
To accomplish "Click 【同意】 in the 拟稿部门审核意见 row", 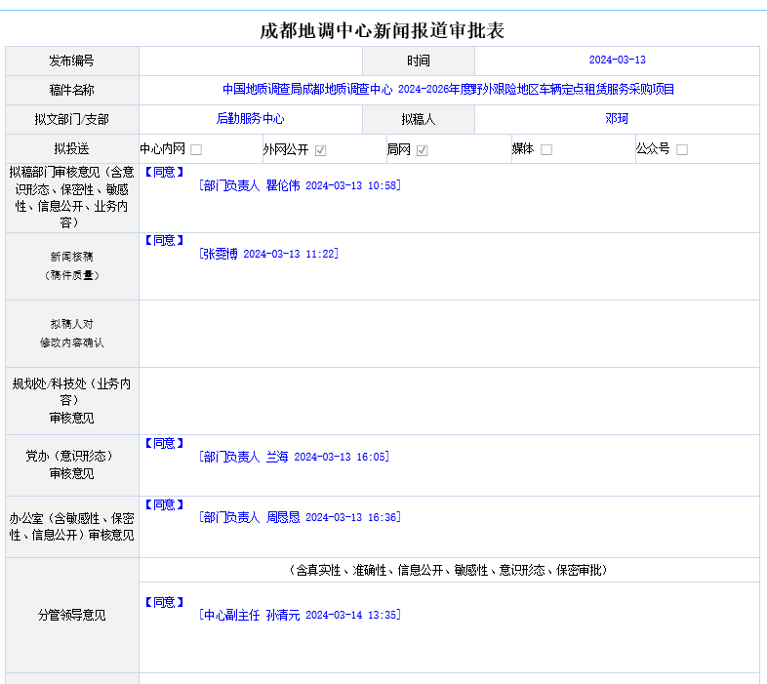I will (x=164, y=172).
